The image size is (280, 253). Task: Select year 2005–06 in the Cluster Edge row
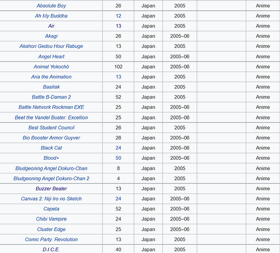click(x=180, y=229)
